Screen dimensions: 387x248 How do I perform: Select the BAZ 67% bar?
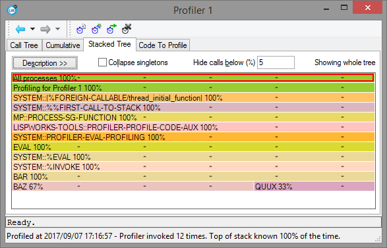133,186
